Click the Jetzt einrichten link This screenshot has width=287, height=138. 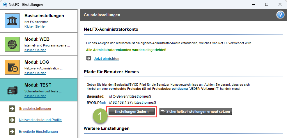point(107,59)
